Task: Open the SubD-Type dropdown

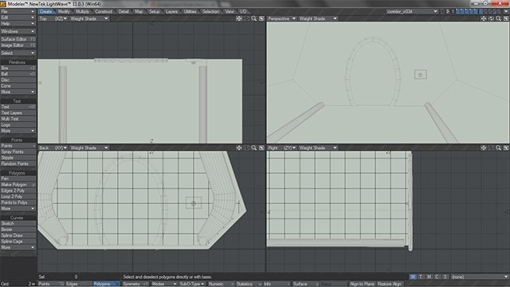Action: point(191,284)
